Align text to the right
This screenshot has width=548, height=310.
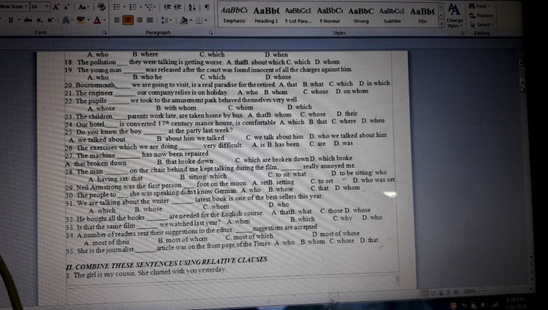tap(139, 20)
